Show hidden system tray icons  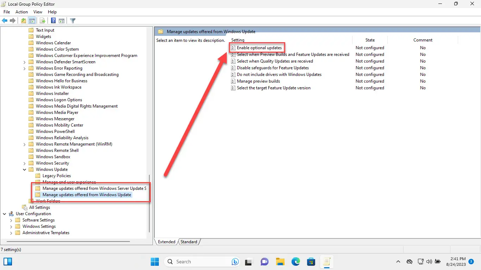click(398, 262)
